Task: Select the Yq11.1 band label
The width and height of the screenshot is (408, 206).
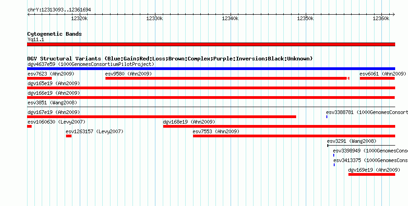Action: [x=36, y=39]
